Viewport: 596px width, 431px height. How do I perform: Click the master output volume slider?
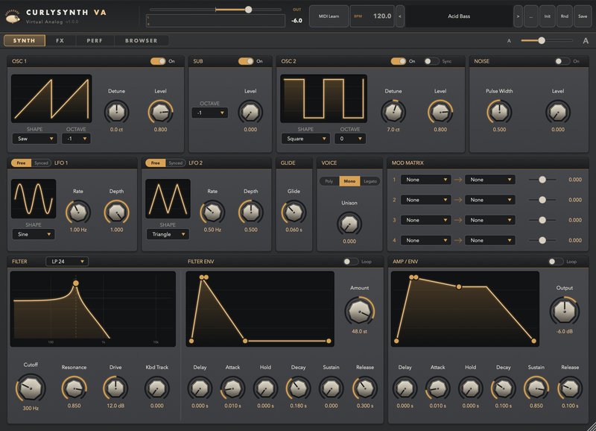[215, 10]
